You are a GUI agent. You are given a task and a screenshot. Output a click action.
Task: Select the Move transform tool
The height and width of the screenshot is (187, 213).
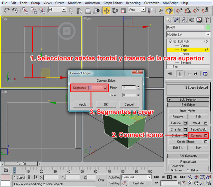point(106,10)
